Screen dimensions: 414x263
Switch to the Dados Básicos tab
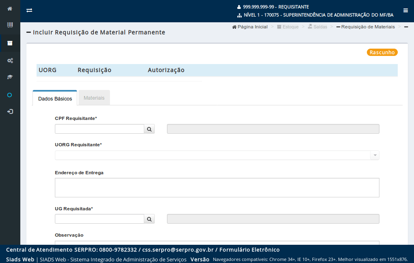[x=55, y=98]
